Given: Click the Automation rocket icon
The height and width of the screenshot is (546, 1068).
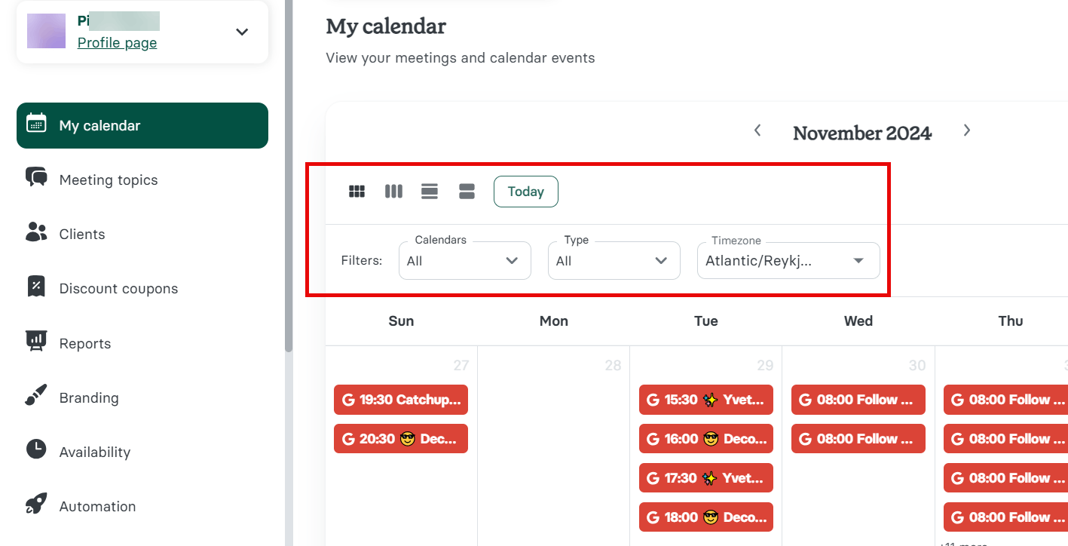Looking at the screenshot, I should click(x=36, y=505).
